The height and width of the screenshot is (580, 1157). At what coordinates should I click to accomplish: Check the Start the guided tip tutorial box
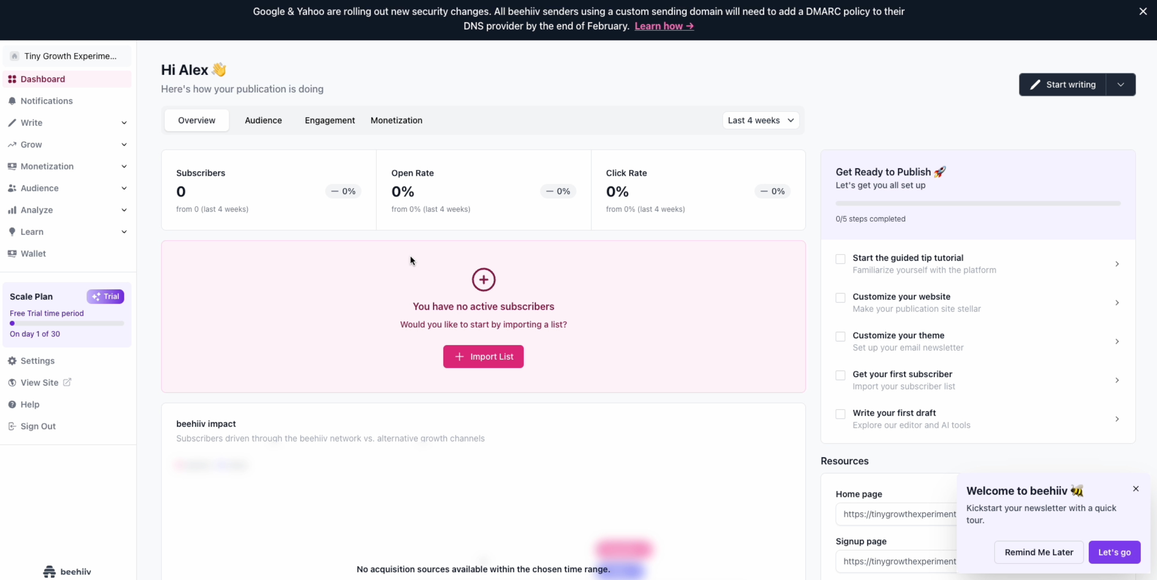[x=840, y=259]
